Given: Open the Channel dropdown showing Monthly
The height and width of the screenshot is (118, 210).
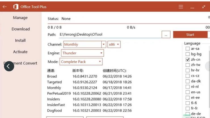Looking at the screenshot, I should [x=85, y=44].
